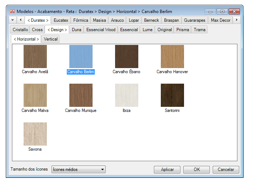
Task: Open the Guararapes brand tab
Action: (195, 20)
